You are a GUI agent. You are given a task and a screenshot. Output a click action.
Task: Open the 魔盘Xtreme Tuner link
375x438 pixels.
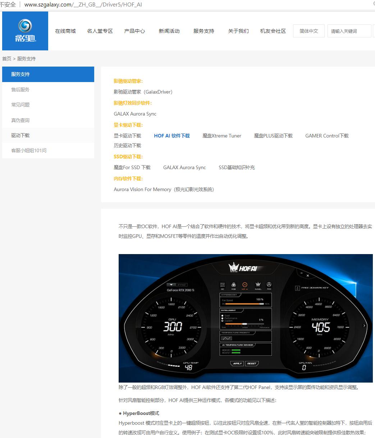tap(222, 136)
